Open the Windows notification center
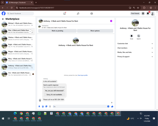Screen dimensions: 158x126 (x=154, y=118)
